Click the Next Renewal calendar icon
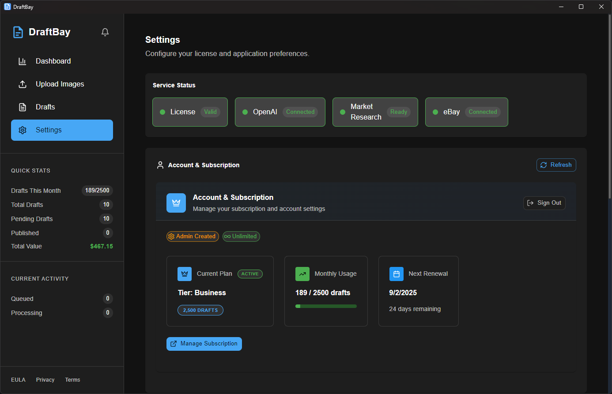The height and width of the screenshot is (394, 612). [397, 274]
